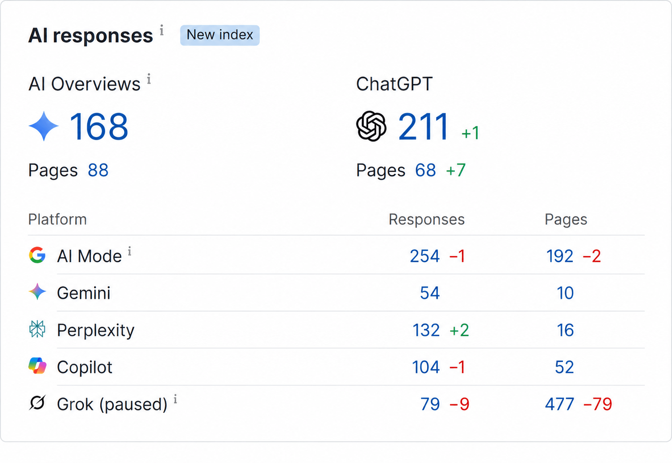This screenshot has height=463, width=672.
Task: Click the ChatGPT section title
Action: [x=394, y=84]
